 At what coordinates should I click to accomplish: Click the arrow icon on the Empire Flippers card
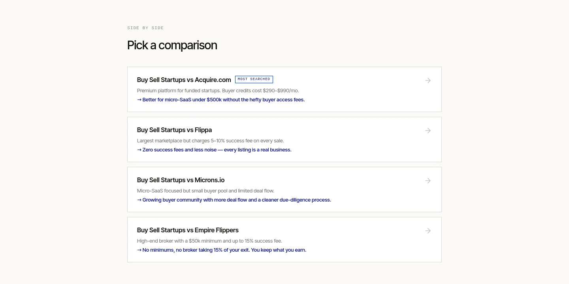tap(428, 231)
